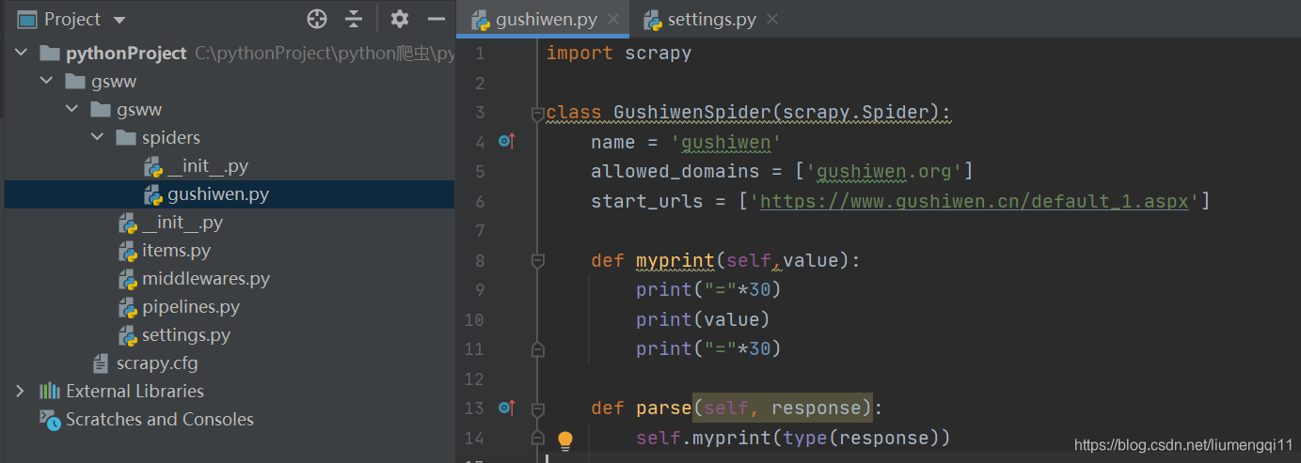The width and height of the screenshot is (1301, 463).
Task: Open middlewares.py from project tree
Action: pyautogui.click(x=206, y=279)
